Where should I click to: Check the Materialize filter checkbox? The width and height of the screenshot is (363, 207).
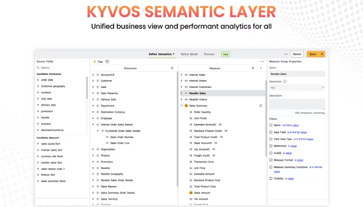[271, 146]
